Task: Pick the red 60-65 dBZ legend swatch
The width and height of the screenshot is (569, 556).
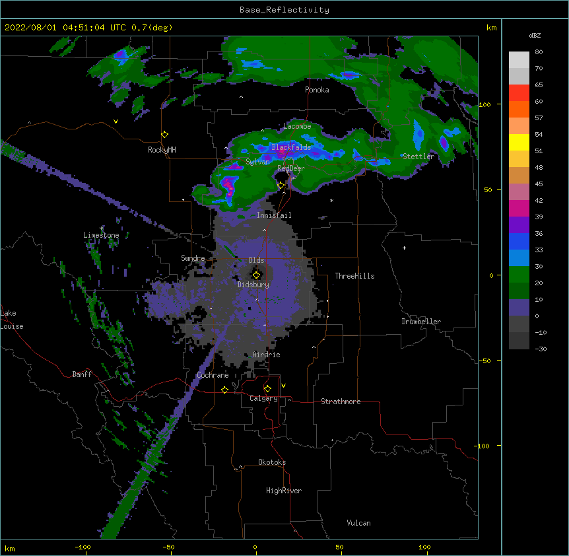Action: tap(519, 93)
